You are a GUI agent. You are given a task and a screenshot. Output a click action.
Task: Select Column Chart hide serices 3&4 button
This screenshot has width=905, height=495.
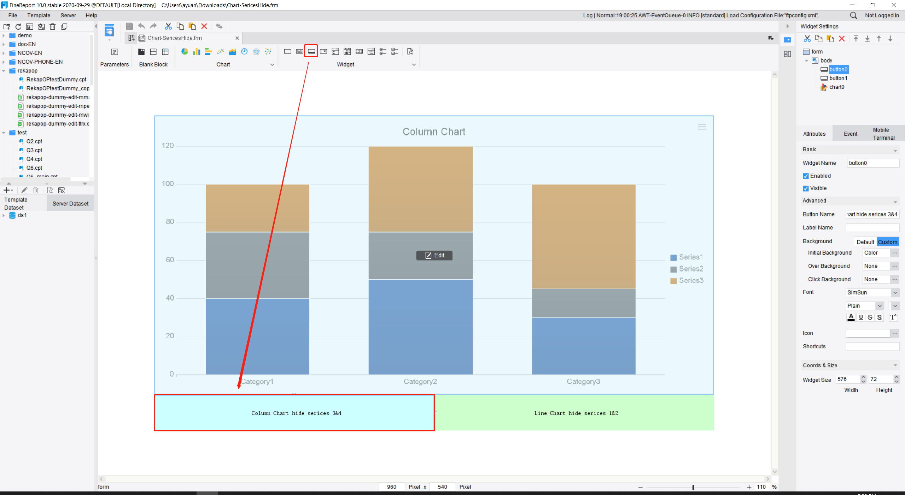294,413
